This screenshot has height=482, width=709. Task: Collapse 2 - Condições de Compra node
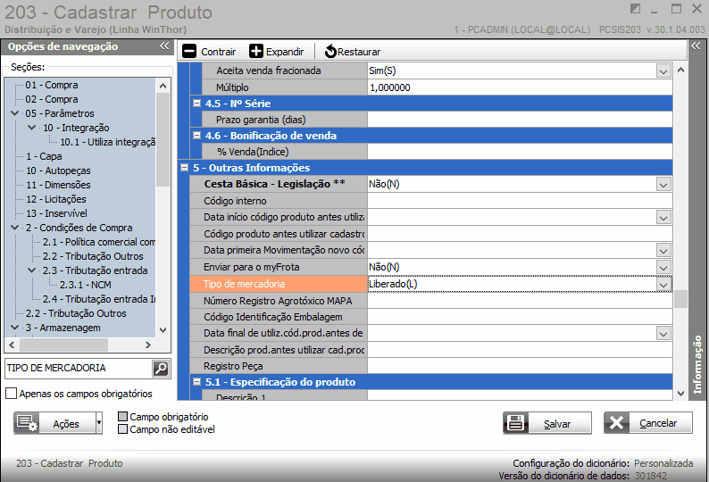[x=15, y=228]
